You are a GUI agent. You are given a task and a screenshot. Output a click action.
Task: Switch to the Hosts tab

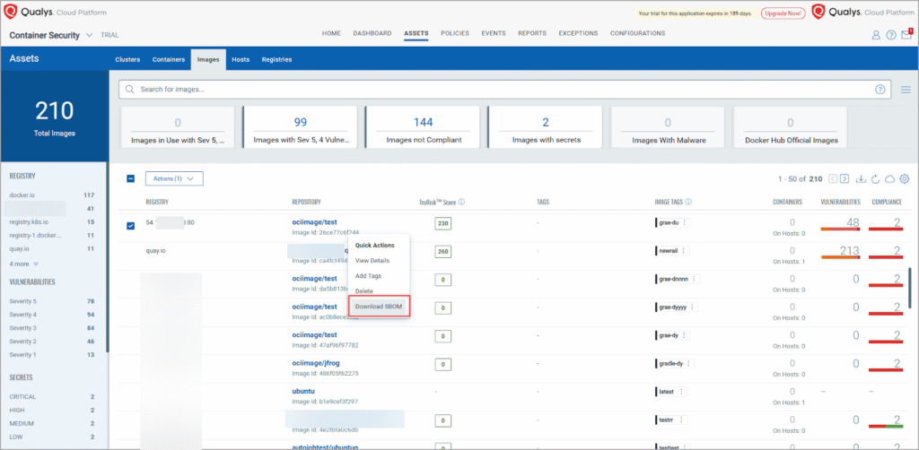tap(241, 60)
